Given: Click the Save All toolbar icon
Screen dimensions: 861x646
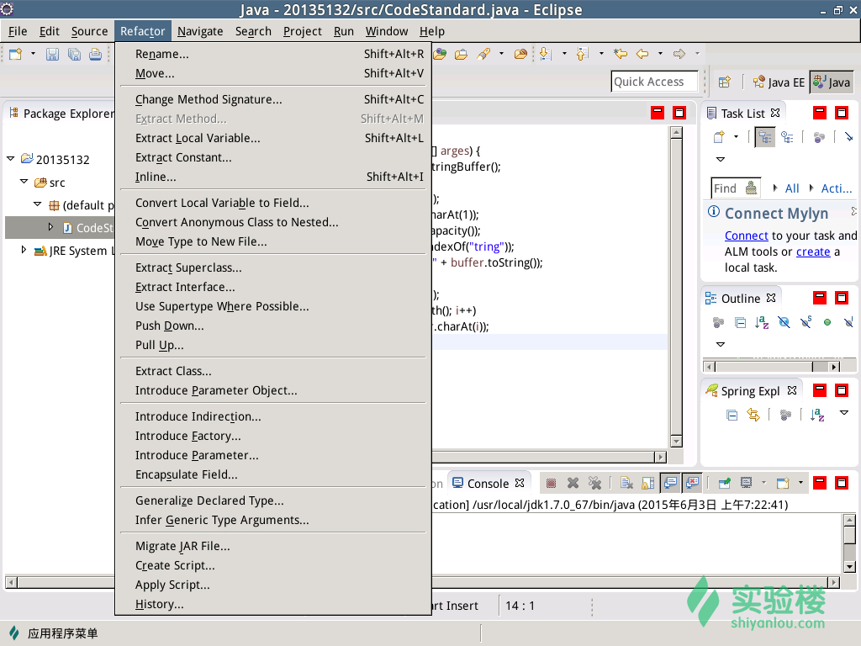Looking at the screenshot, I should click(x=74, y=54).
